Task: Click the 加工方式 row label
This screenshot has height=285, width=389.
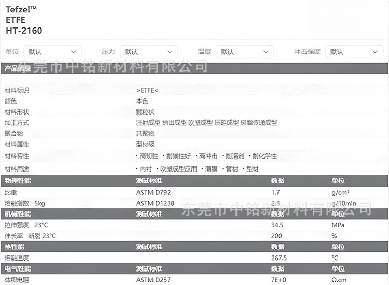Action: [x=17, y=123]
